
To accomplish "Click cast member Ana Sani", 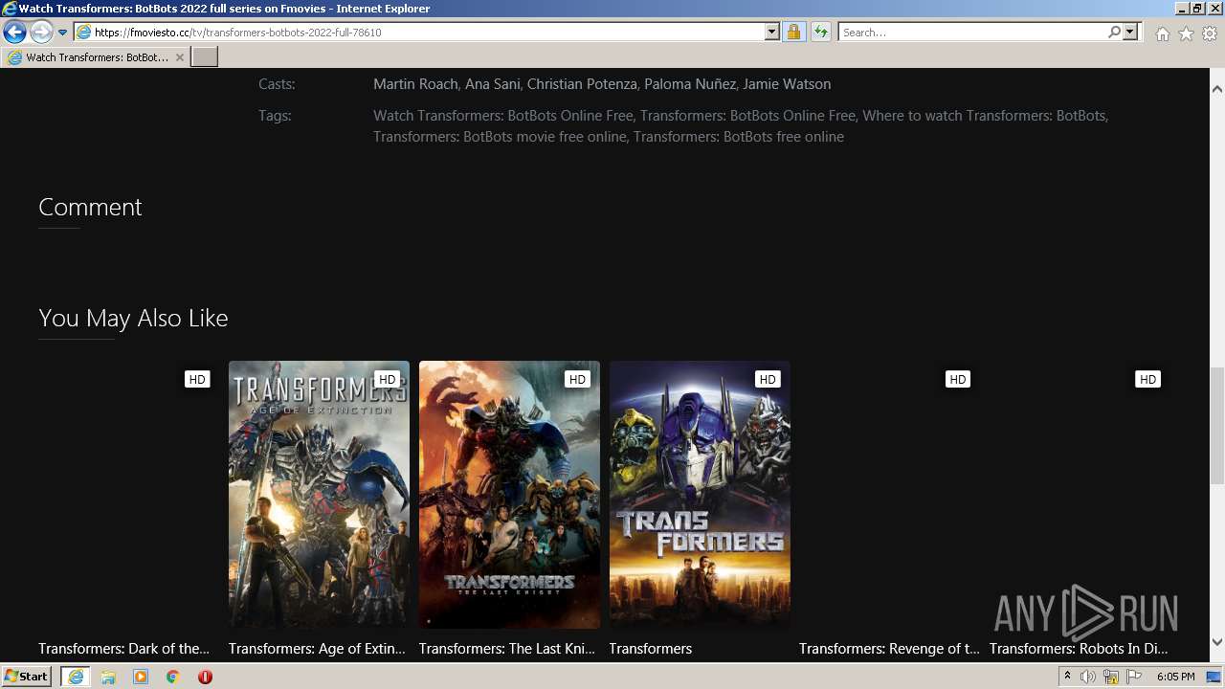I will 493,84.
